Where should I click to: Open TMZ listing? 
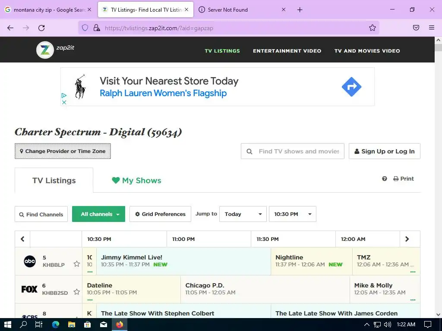pos(386,261)
